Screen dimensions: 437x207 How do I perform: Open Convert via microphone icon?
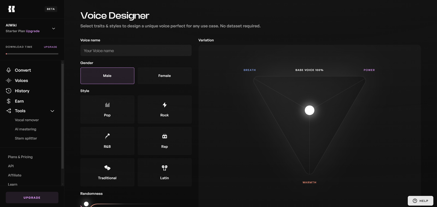tap(9, 70)
